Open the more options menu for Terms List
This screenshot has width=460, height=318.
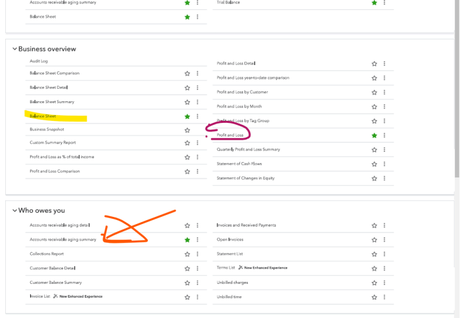(x=384, y=268)
